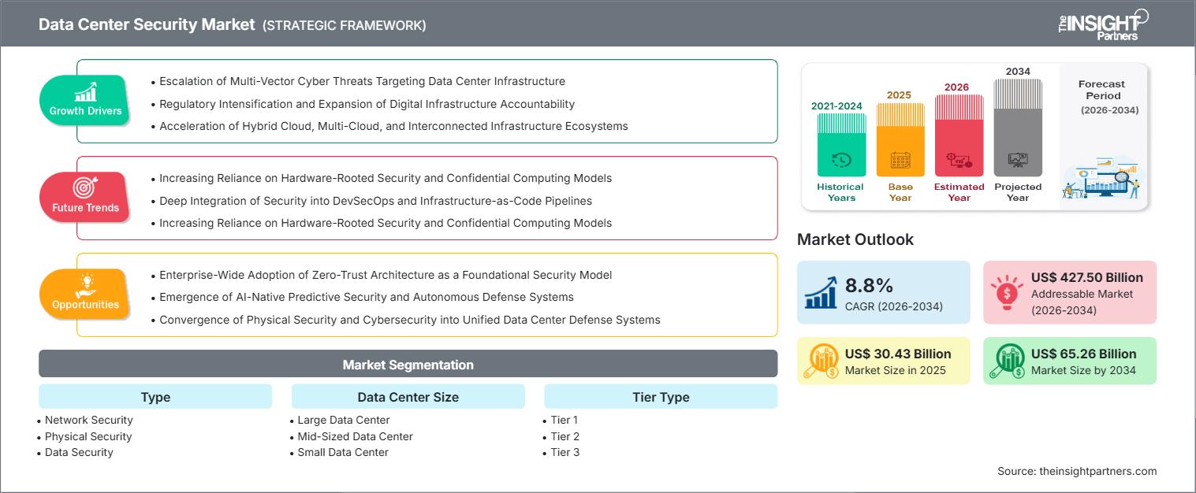Click the Opportunities label badge
Image resolution: width=1196 pixels, height=493 pixels.
click(x=85, y=293)
